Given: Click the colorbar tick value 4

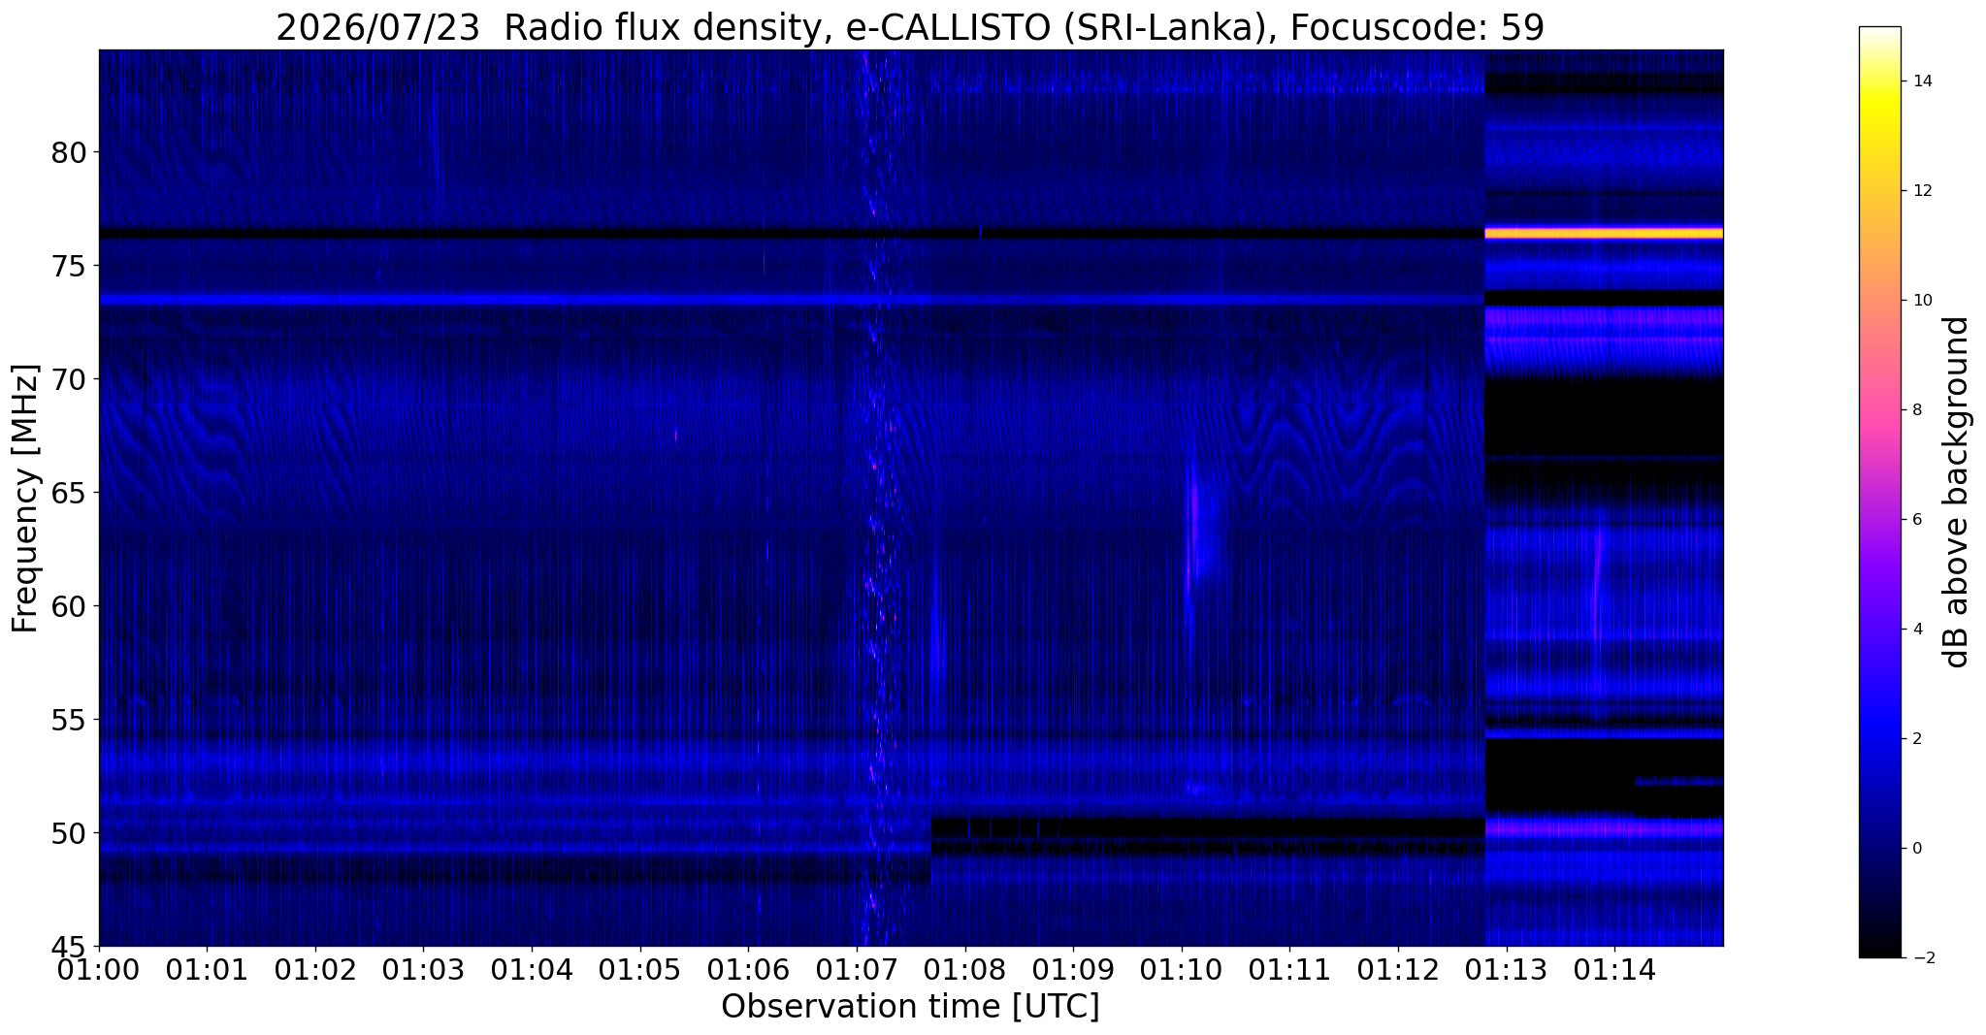Looking at the screenshot, I should [x=1916, y=630].
